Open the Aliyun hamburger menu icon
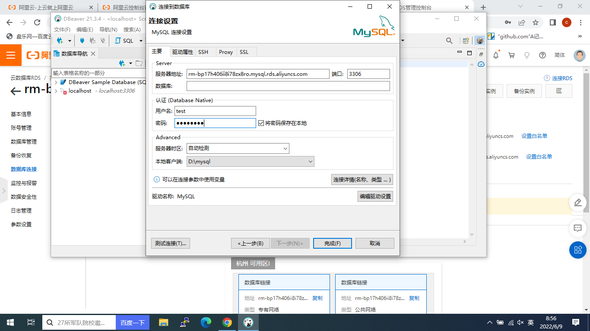The width and height of the screenshot is (590, 331). tap(12, 55)
